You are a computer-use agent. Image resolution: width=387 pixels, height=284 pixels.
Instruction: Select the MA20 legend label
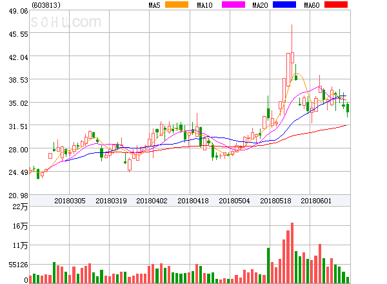[x=260, y=5]
